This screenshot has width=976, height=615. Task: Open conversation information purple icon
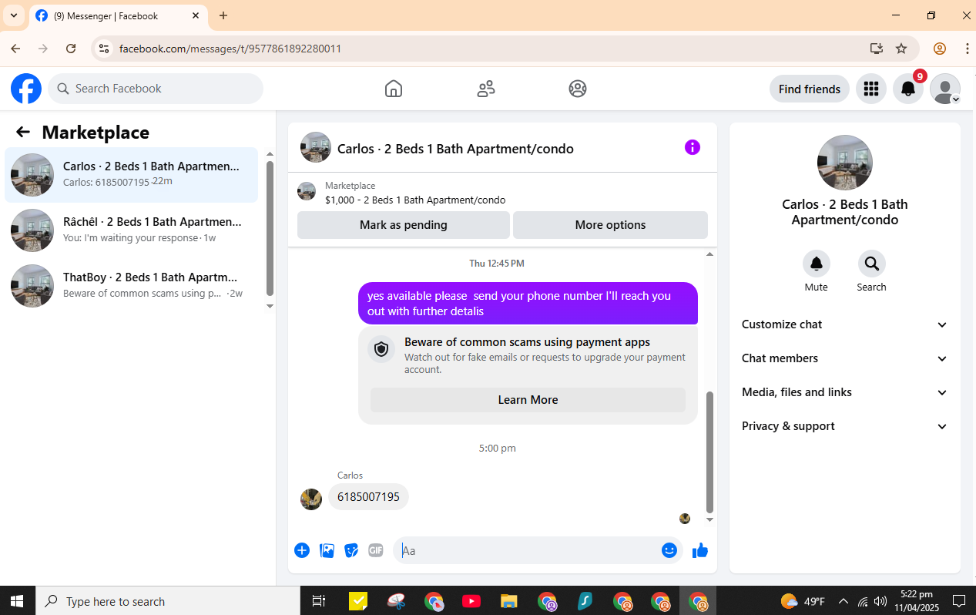coord(693,147)
